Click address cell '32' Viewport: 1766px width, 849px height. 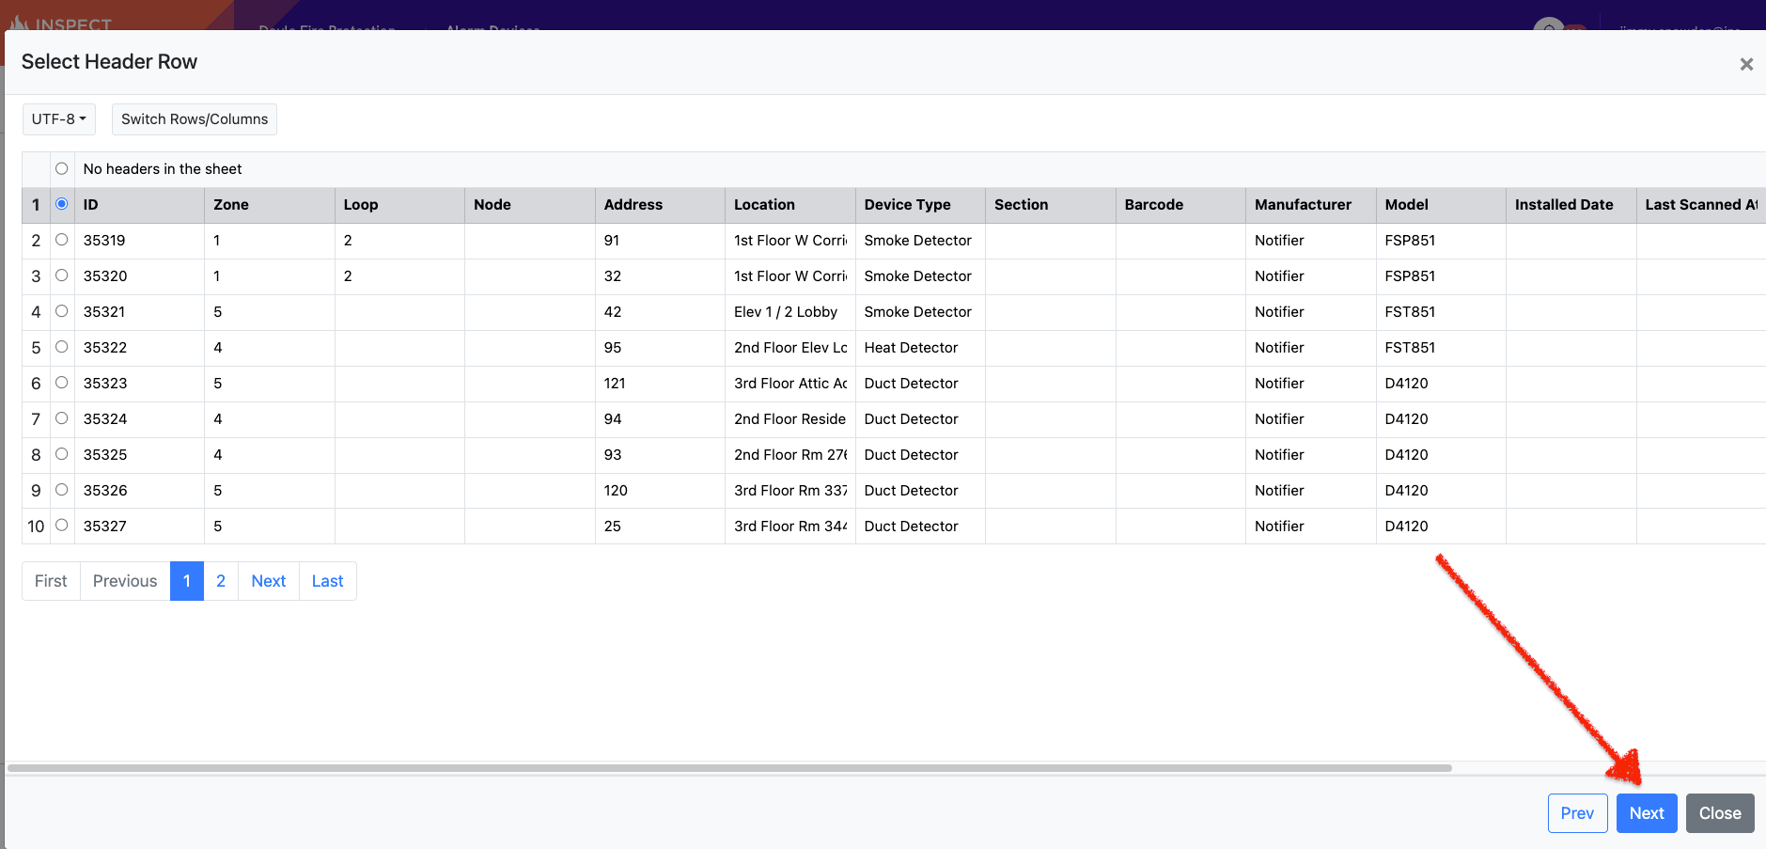coord(660,276)
